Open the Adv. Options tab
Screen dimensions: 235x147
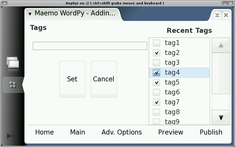point(122,132)
